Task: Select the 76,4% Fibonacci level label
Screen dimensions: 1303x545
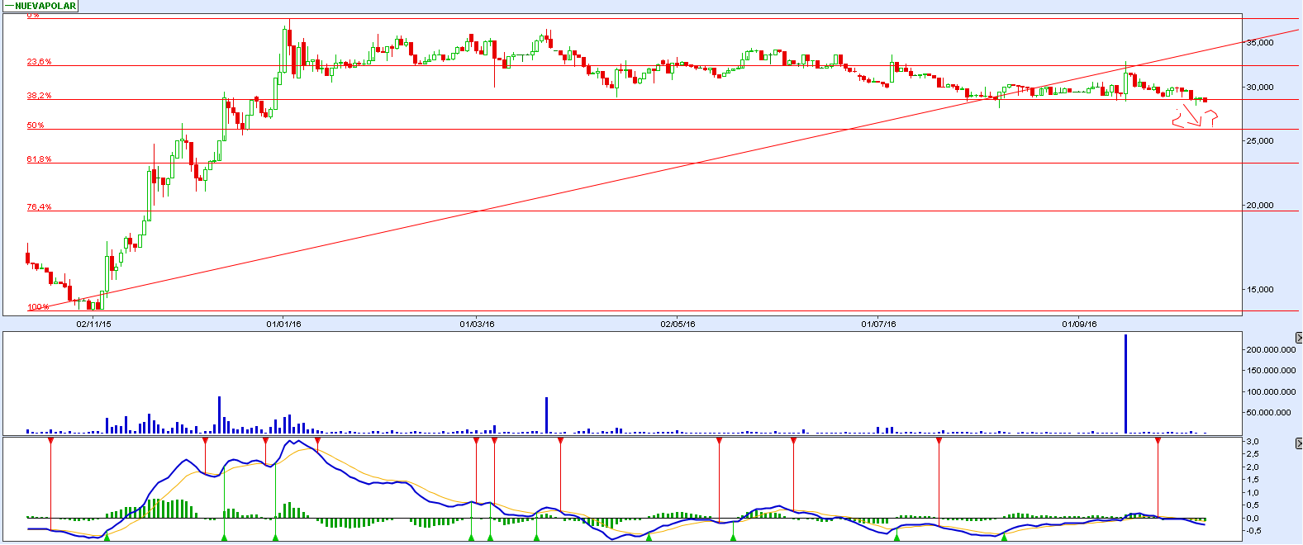Action: tap(39, 207)
